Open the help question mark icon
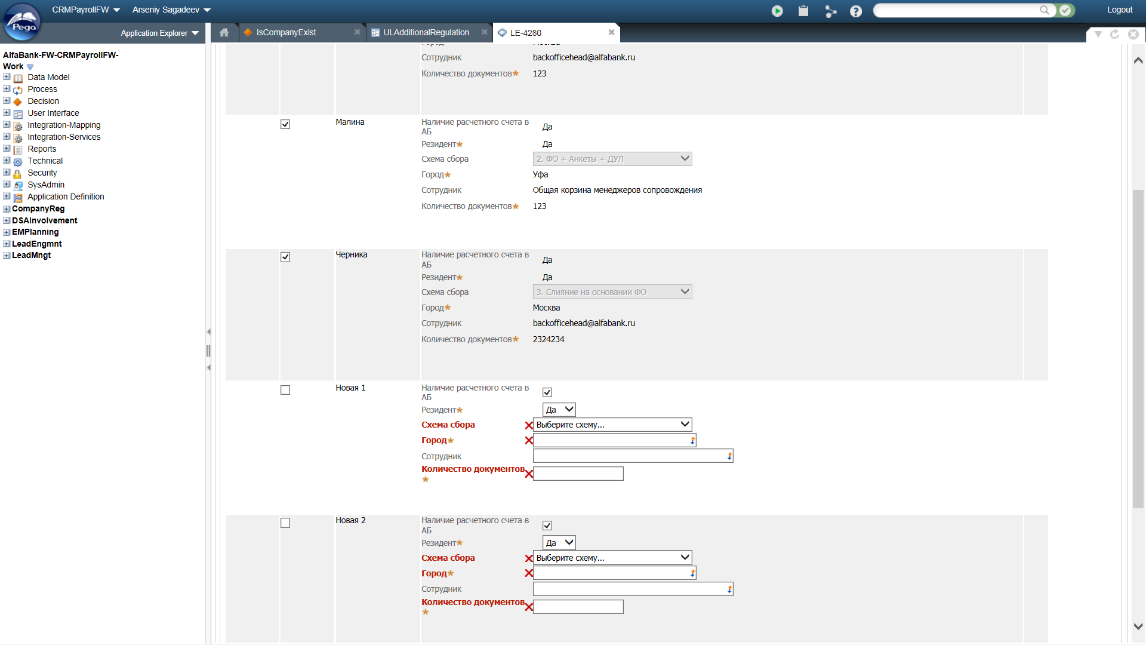 [x=856, y=11]
